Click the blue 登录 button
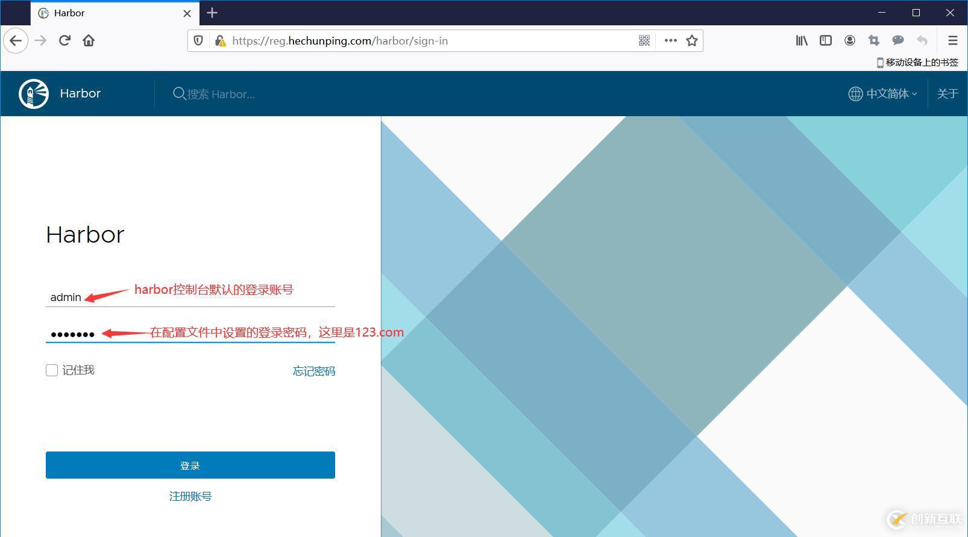Image resolution: width=968 pixels, height=537 pixels. (190, 465)
